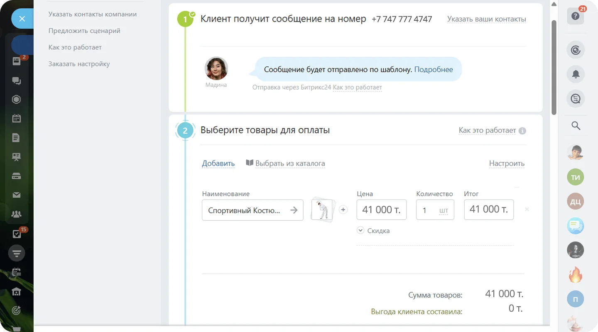Click the plus icon next to product image
This screenshot has height=332, width=598.
click(343, 210)
